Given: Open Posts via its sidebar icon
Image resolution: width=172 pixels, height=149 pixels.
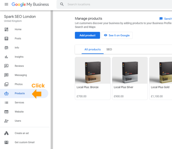Looking at the screenshot, I should [x=6, y=39].
